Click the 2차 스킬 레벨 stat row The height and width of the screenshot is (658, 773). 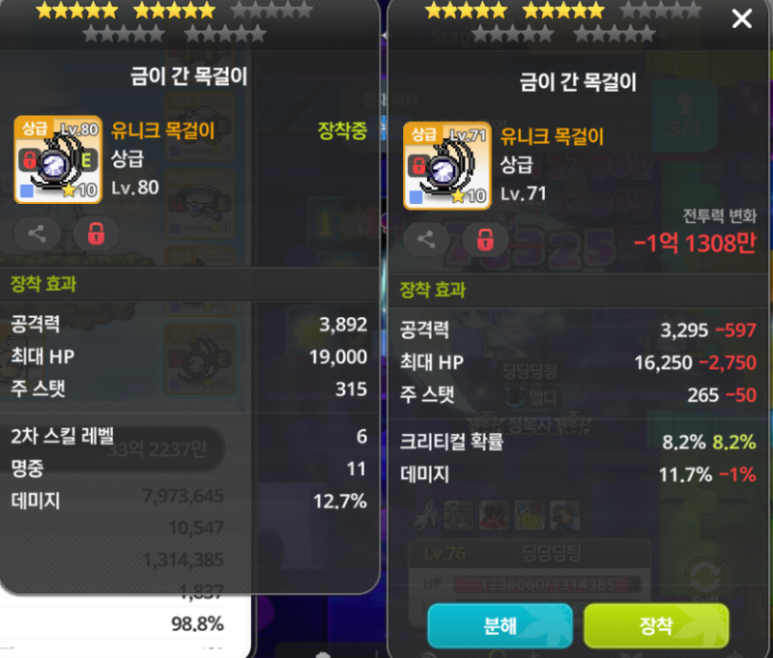(x=188, y=436)
